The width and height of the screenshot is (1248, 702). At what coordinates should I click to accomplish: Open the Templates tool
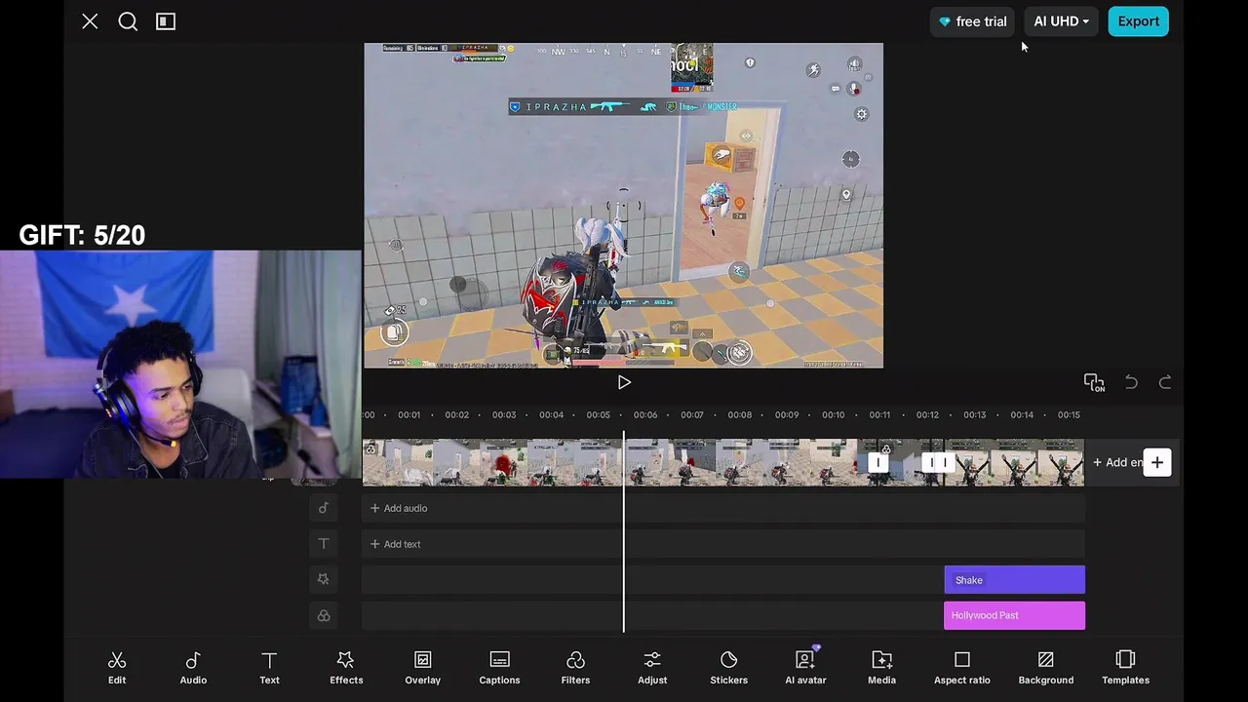point(1125,668)
